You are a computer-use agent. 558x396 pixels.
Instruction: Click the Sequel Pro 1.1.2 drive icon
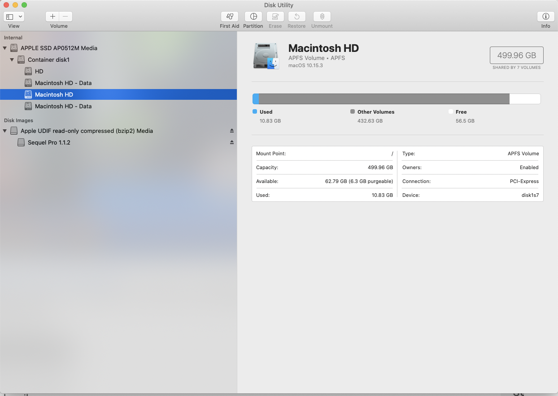pyautogui.click(x=21, y=143)
